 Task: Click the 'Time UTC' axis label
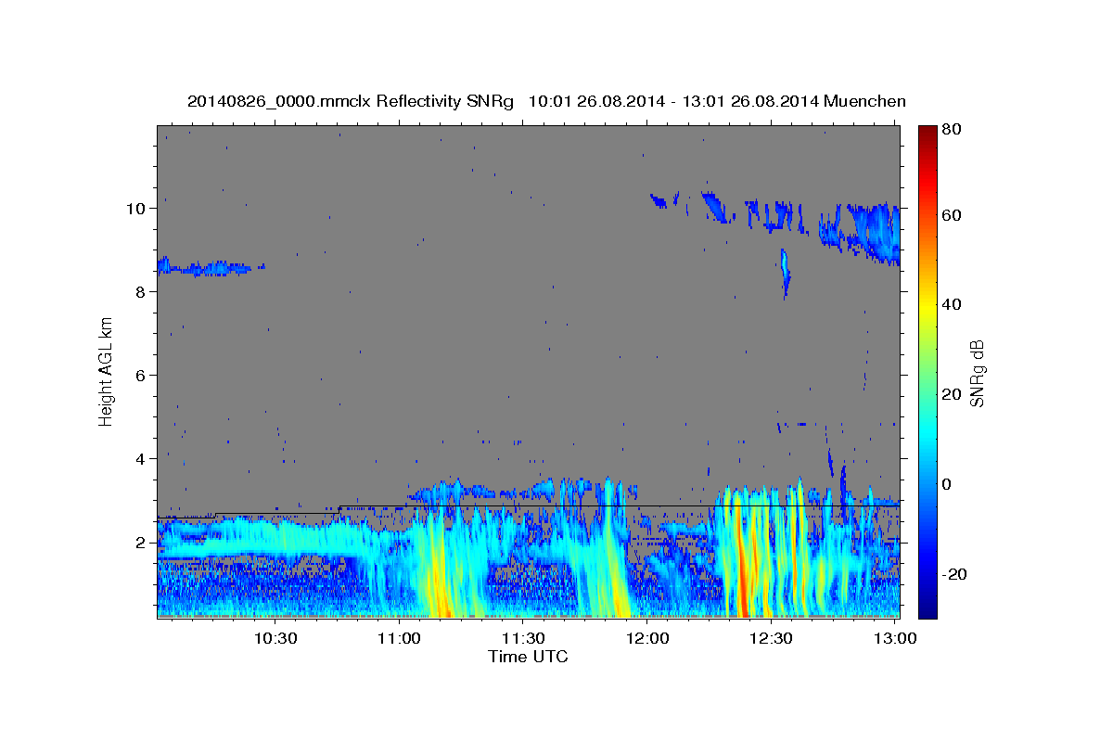coord(528,657)
